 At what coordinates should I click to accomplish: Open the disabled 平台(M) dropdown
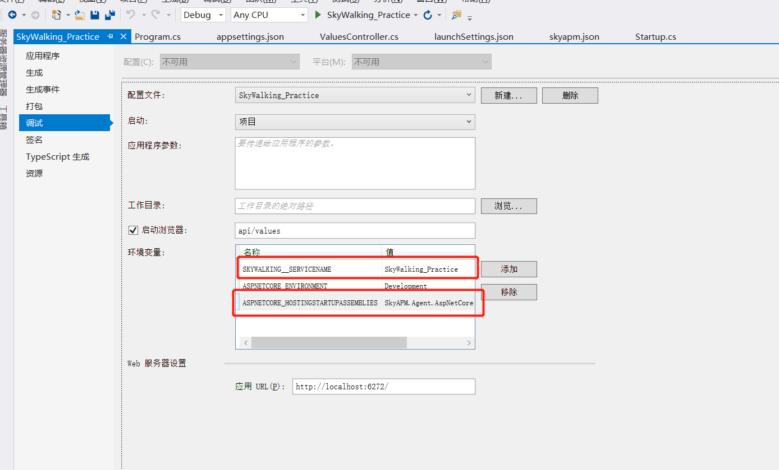tap(421, 62)
